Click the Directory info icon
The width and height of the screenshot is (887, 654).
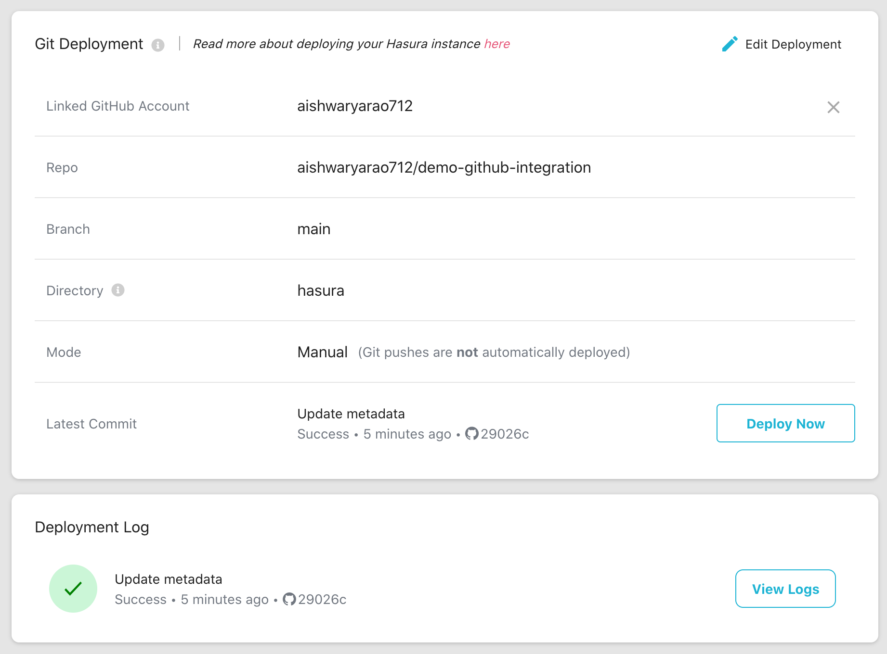[x=118, y=290]
